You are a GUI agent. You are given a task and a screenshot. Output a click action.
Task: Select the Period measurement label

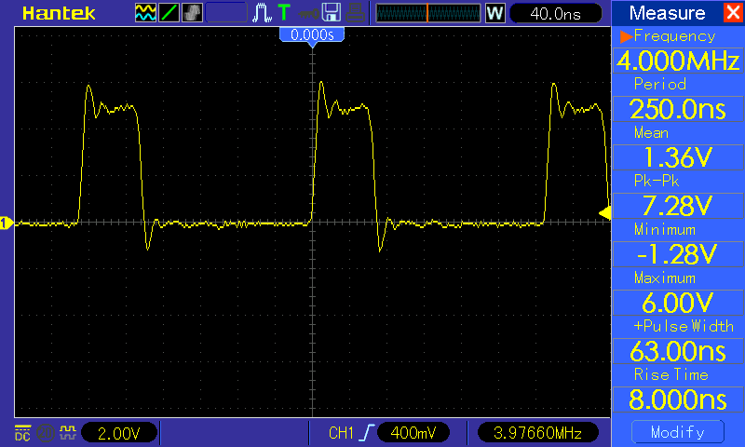(x=660, y=84)
